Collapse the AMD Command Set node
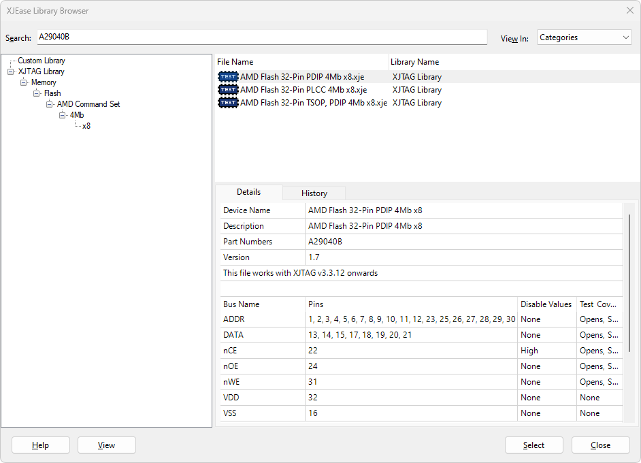 coord(50,104)
